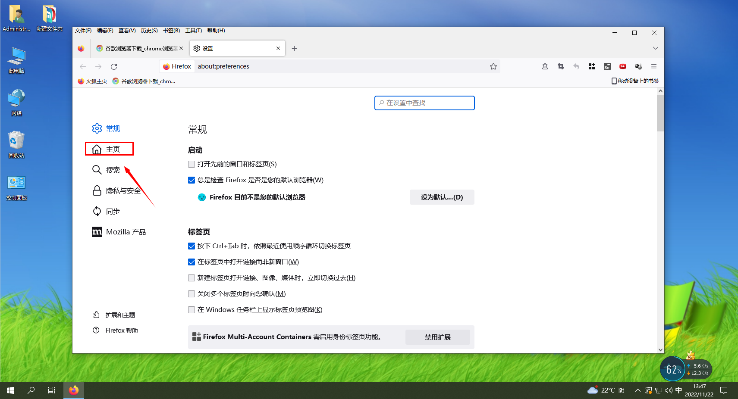
Task: Launch Firefox from the taskbar
Action: click(x=73, y=390)
